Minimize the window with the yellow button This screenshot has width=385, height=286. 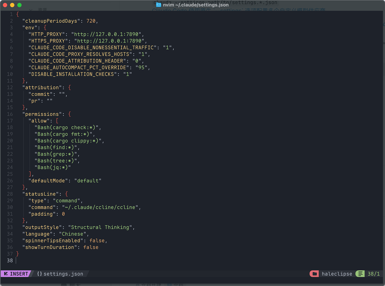point(12,5)
